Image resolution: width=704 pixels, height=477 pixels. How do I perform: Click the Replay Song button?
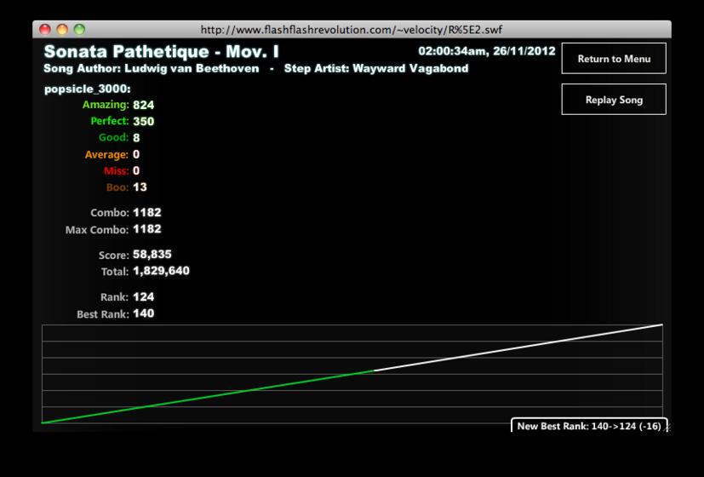(x=614, y=100)
